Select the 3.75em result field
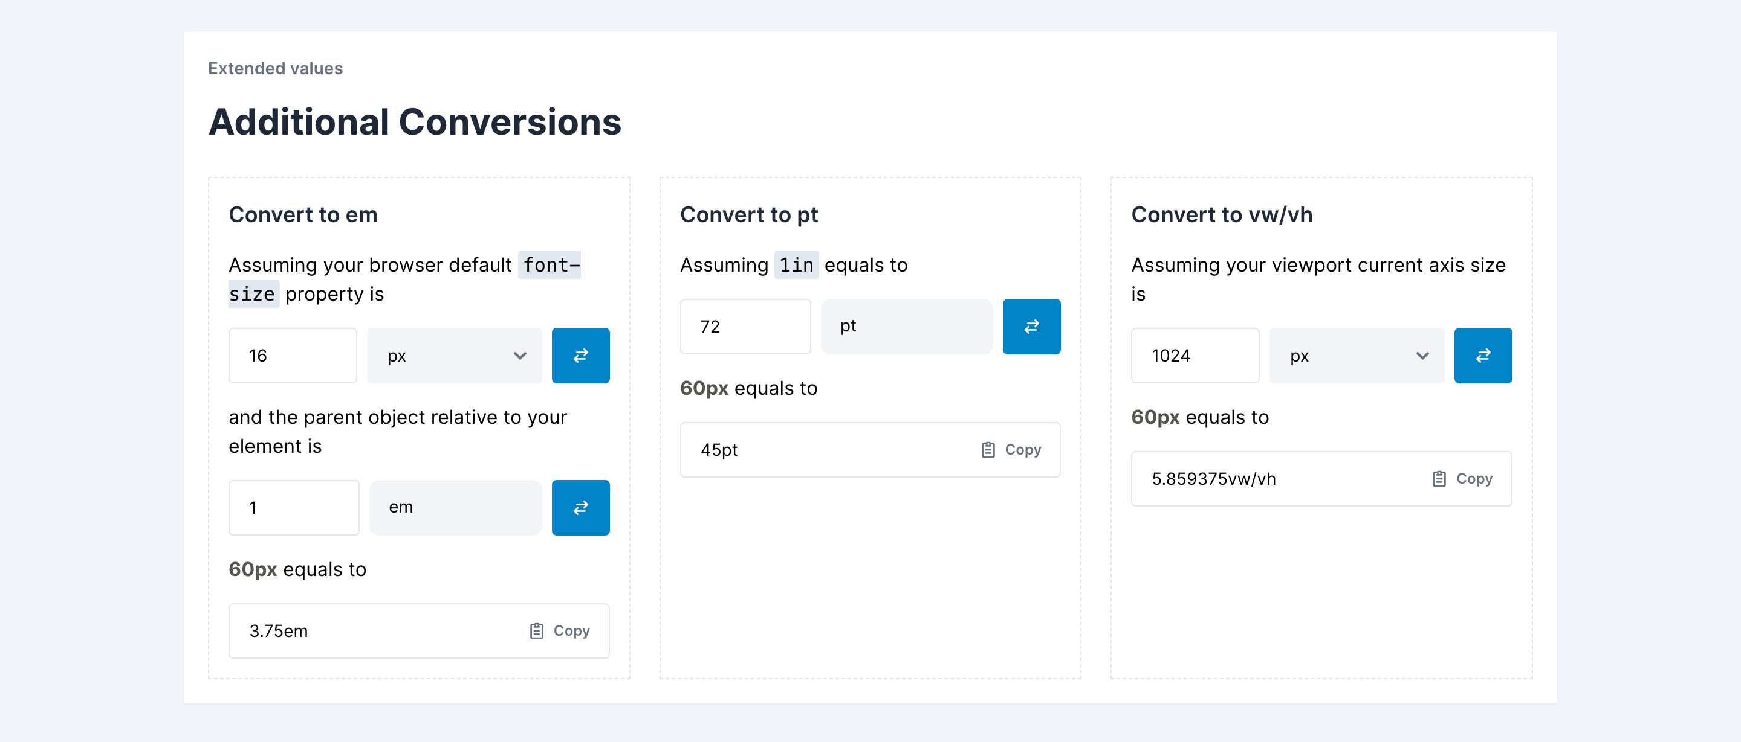Image resolution: width=1741 pixels, height=742 pixels. click(x=419, y=630)
